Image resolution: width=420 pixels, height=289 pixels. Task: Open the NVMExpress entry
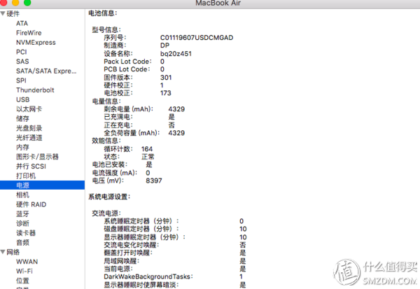(x=36, y=42)
